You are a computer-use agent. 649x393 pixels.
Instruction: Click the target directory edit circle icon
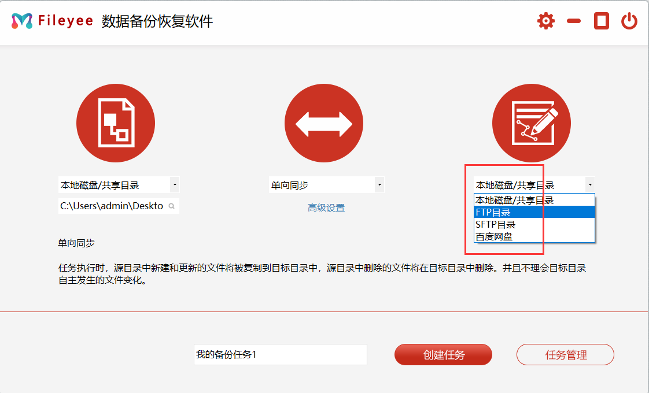tap(531, 123)
